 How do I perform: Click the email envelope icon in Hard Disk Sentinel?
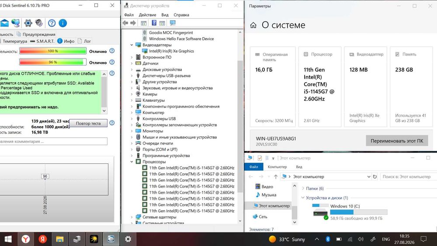point(4,23)
